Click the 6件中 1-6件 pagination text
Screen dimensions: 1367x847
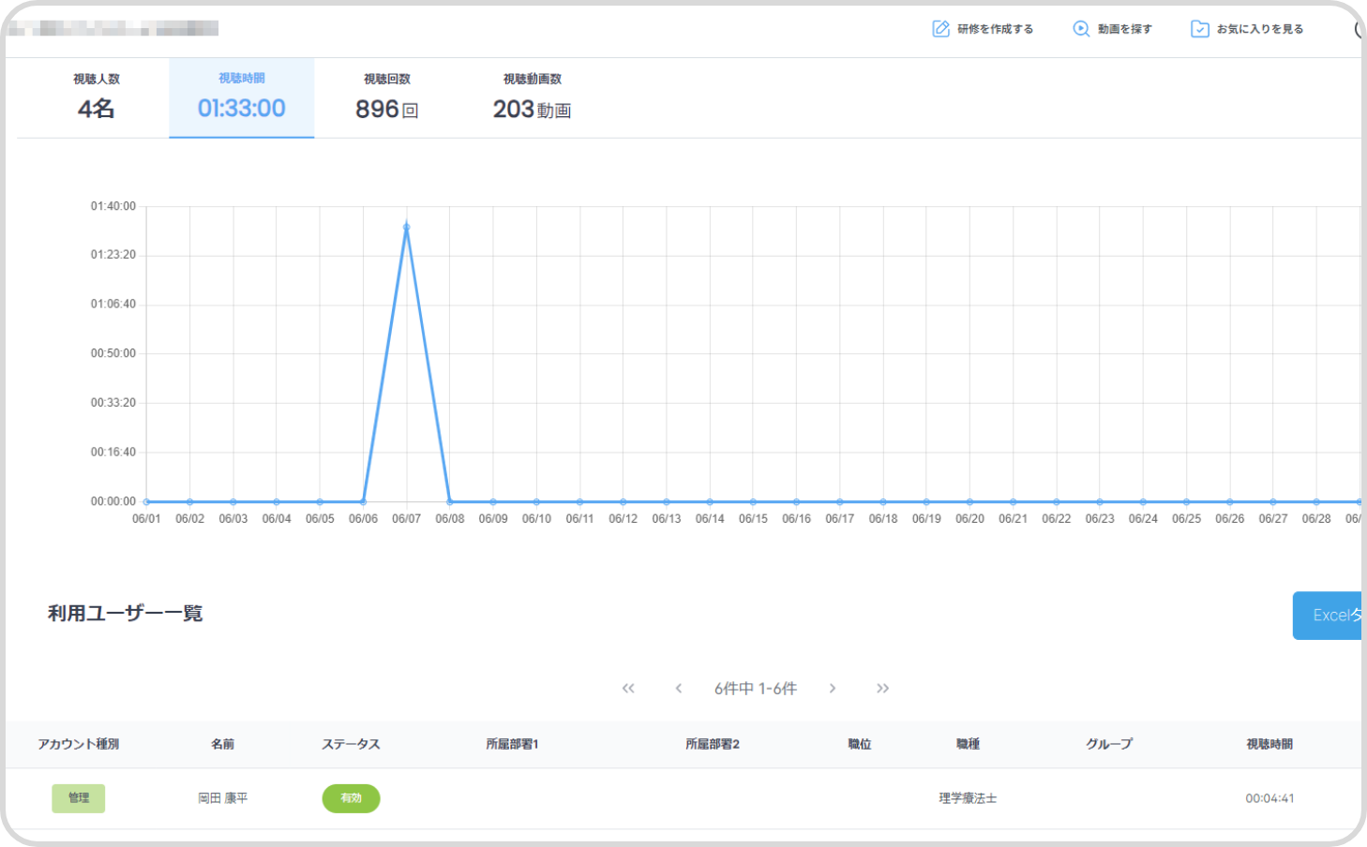756,689
